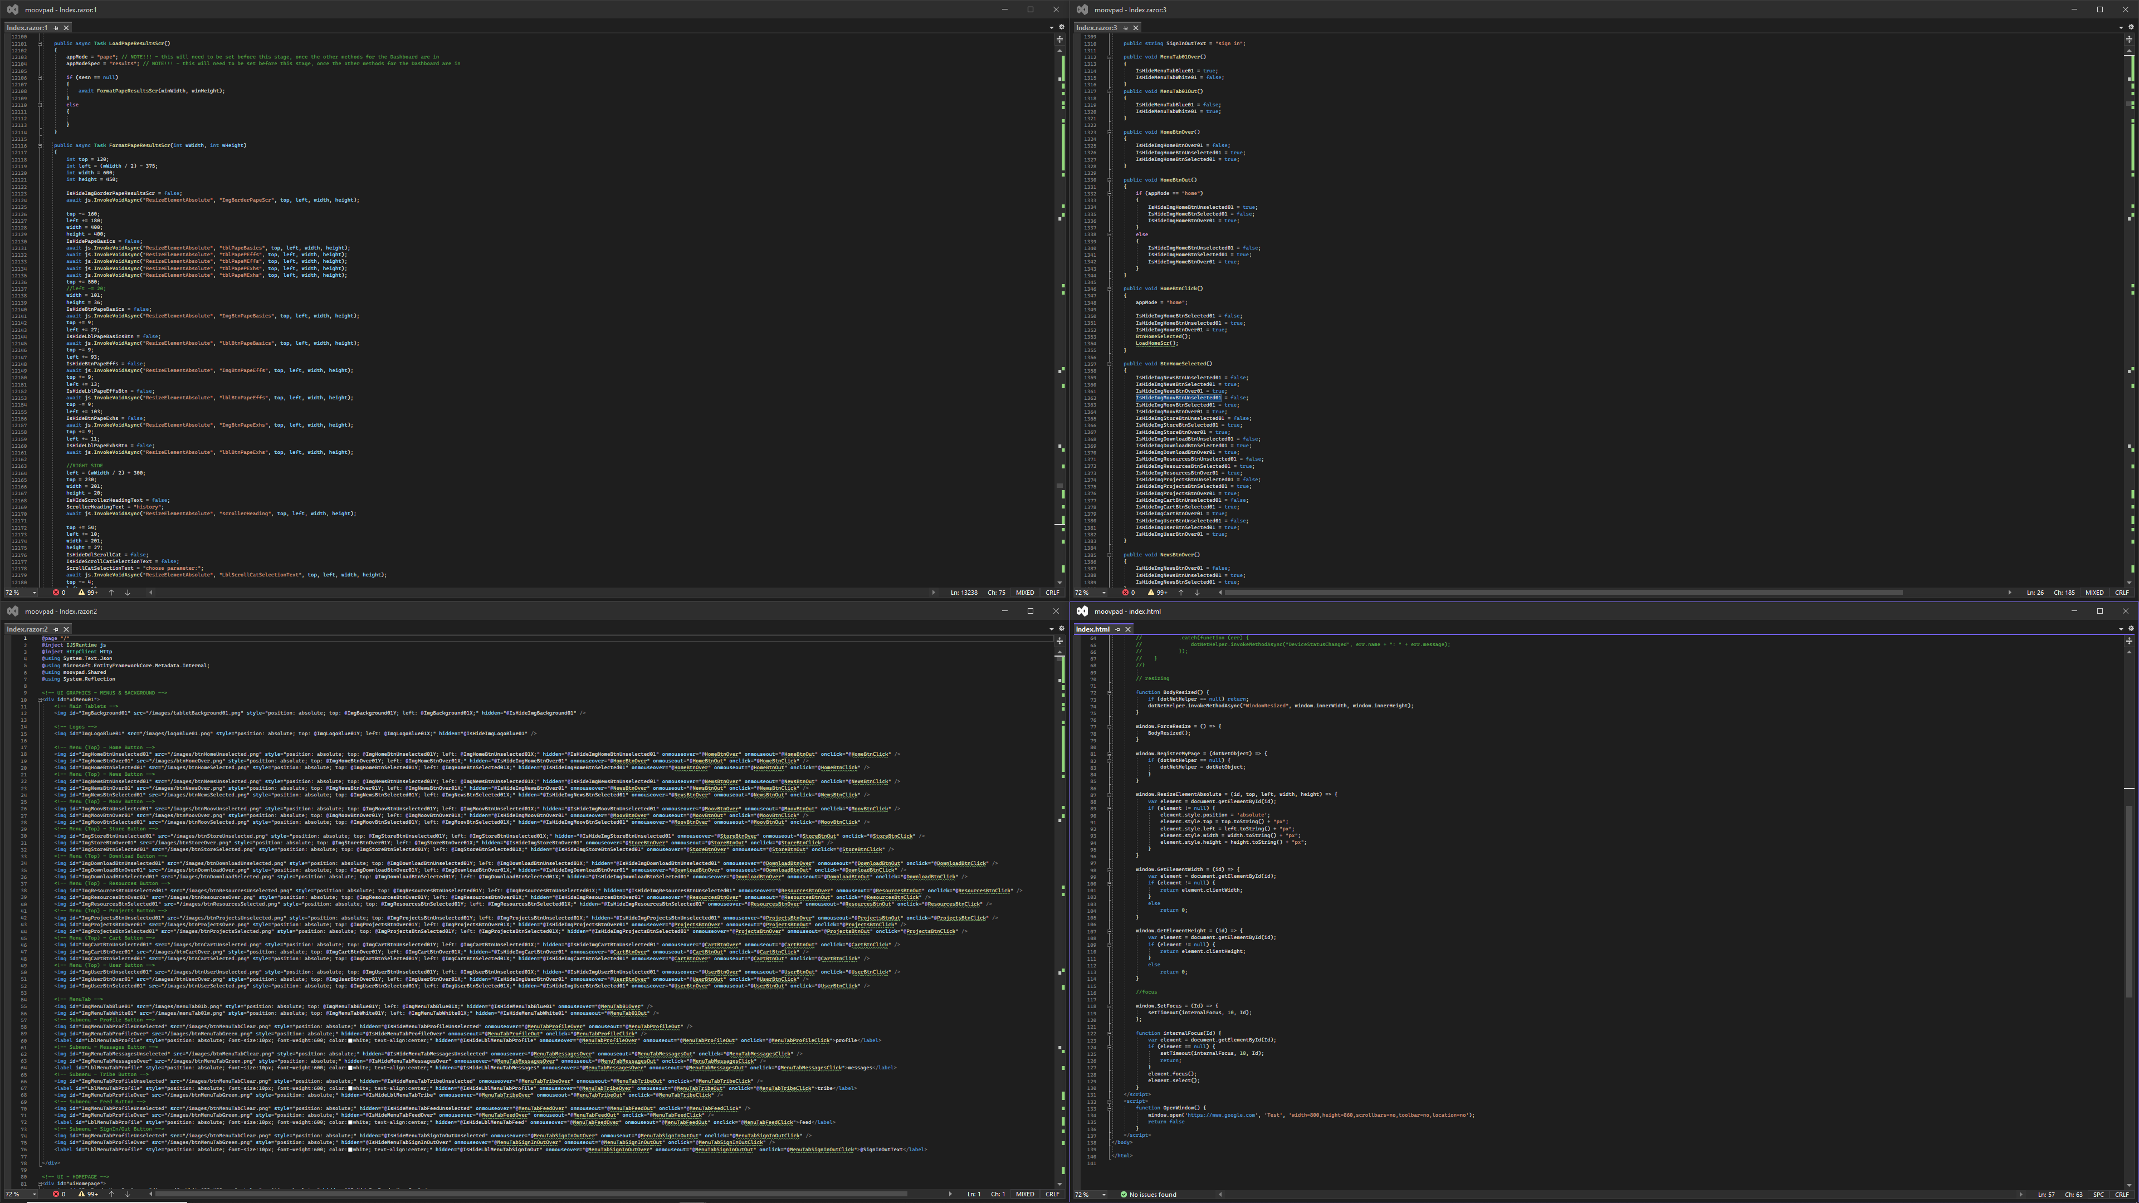The image size is (2139, 1203).
Task: Go to next issue in Index.razor:1 window
Action: coord(127,593)
